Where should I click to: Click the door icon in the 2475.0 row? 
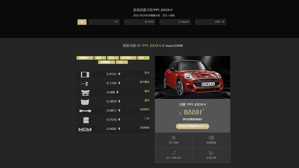point(86,120)
